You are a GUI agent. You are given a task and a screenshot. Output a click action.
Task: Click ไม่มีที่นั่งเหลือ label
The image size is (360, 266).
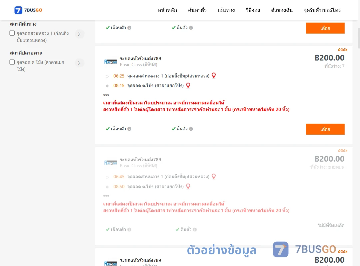(x=331, y=225)
